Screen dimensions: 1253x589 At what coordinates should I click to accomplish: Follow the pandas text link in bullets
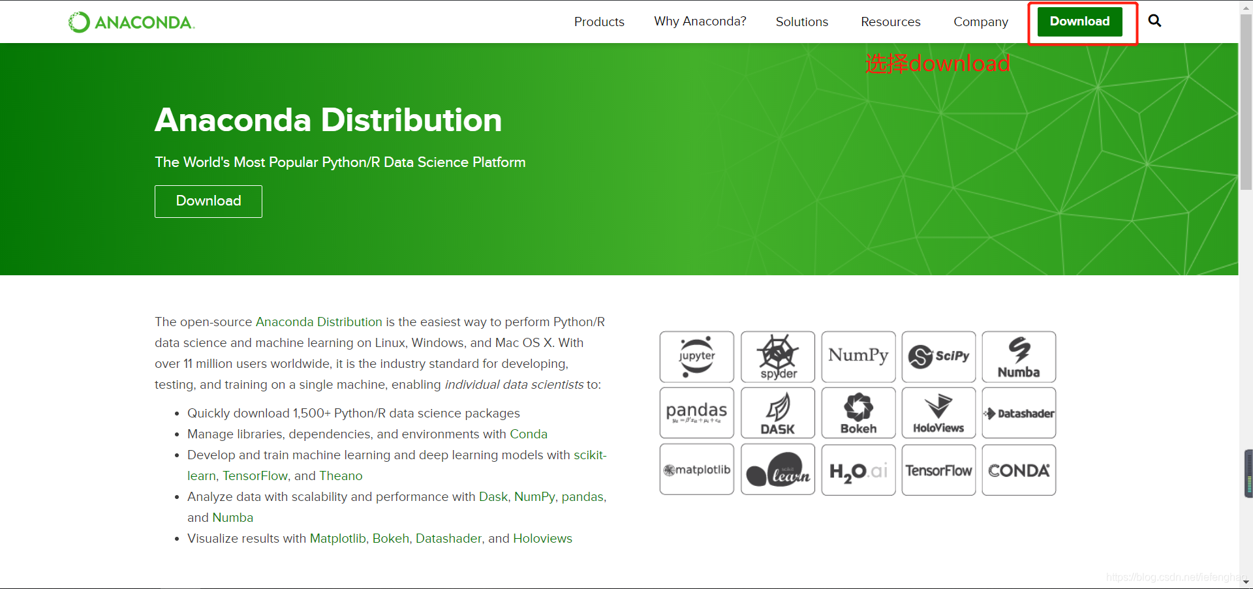(583, 497)
